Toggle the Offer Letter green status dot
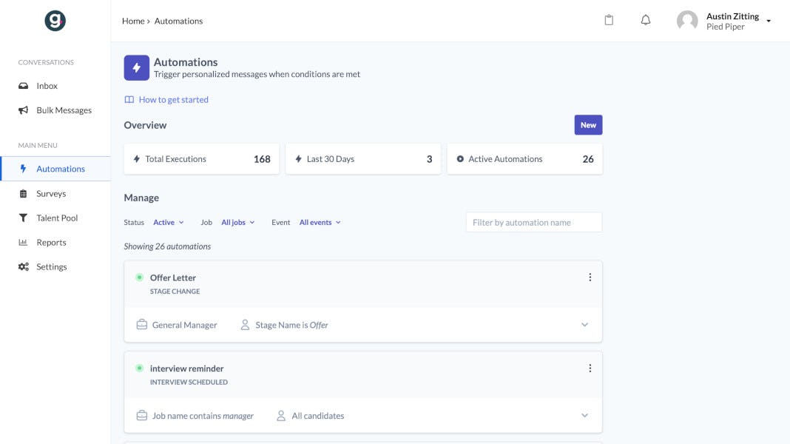The image size is (790, 444). click(x=139, y=277)
